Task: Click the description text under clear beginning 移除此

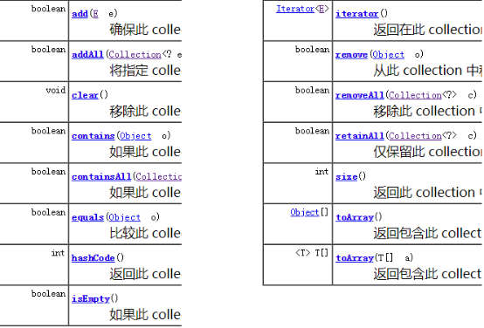Action: [145, 112]
